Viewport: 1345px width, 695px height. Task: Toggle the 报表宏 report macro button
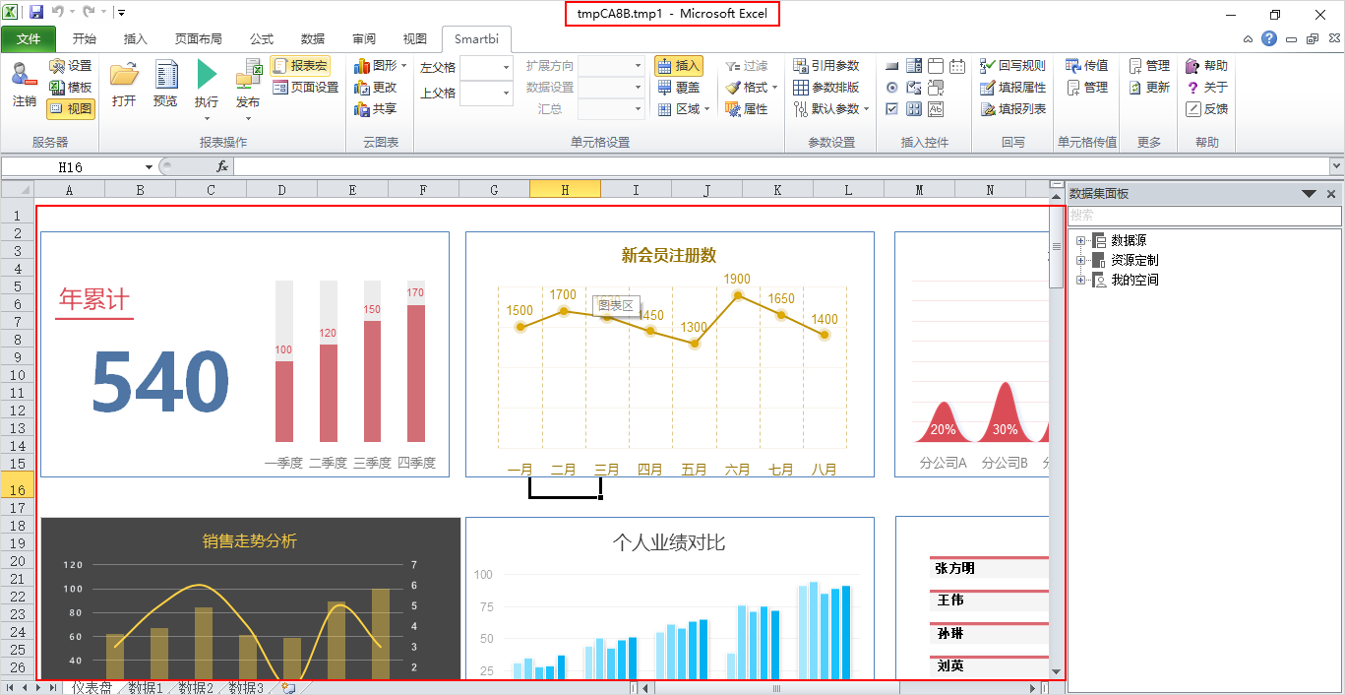coord(299,65)
